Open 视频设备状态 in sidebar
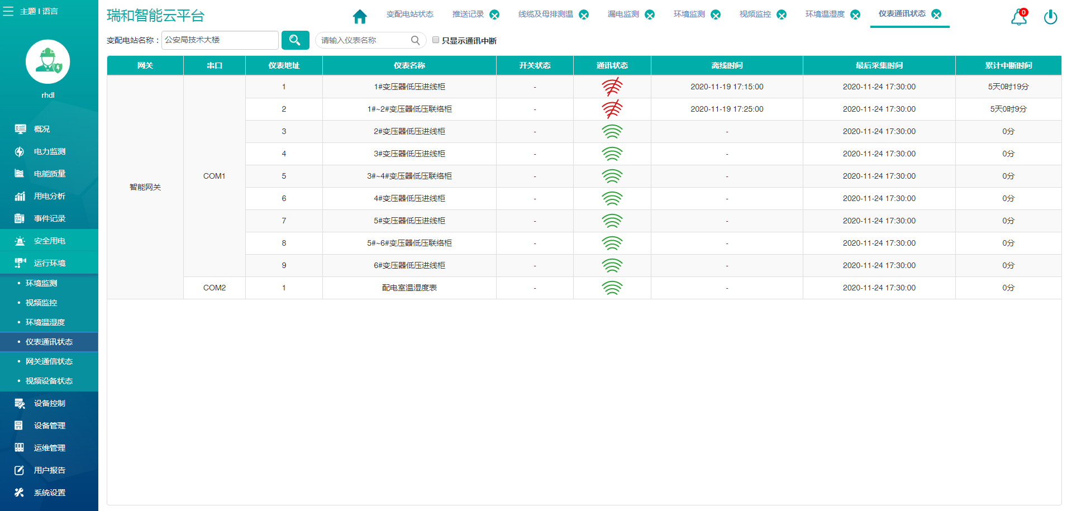The image size is (1067, 511). tap(49, 381)
